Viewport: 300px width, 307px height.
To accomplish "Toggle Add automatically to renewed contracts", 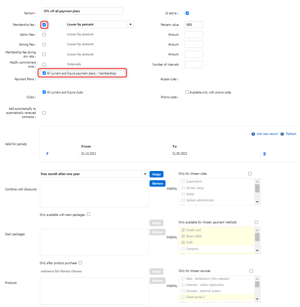I will pos(44,113).
